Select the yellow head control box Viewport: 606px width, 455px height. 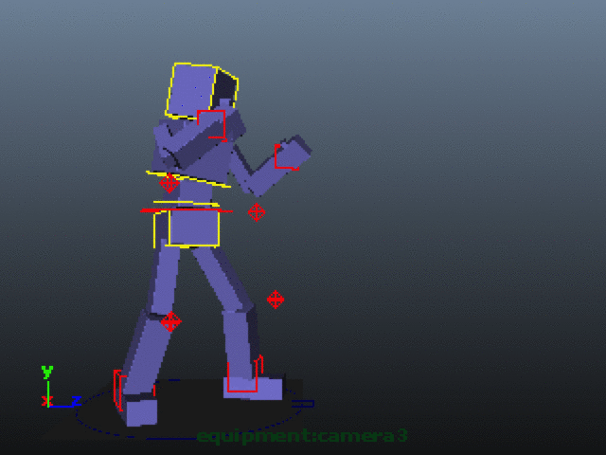pos(202,91)
